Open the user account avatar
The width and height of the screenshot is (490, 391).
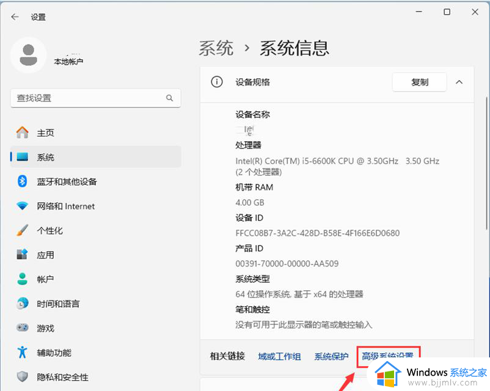pyautogui.click(x=29, y=55)
